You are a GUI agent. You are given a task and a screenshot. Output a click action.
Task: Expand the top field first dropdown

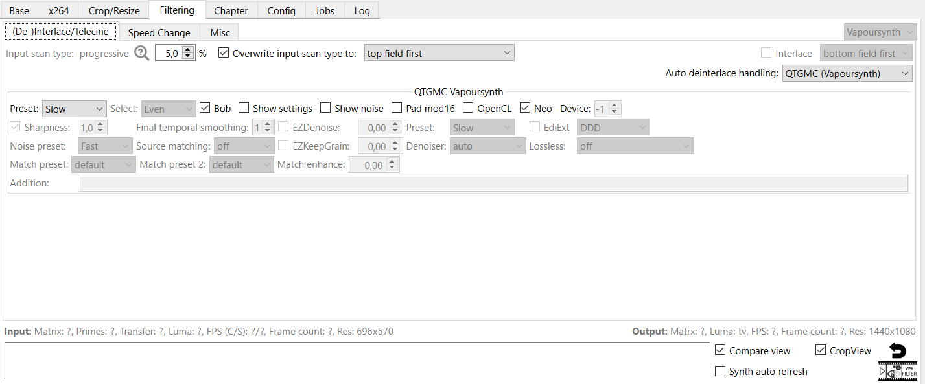pos(439,53)
